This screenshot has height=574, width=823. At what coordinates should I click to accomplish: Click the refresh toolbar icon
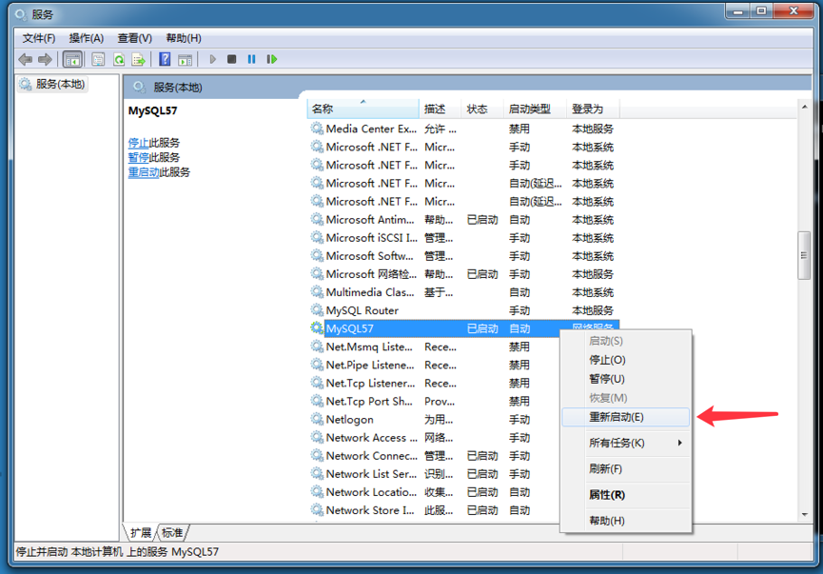(x=119, y=59)
